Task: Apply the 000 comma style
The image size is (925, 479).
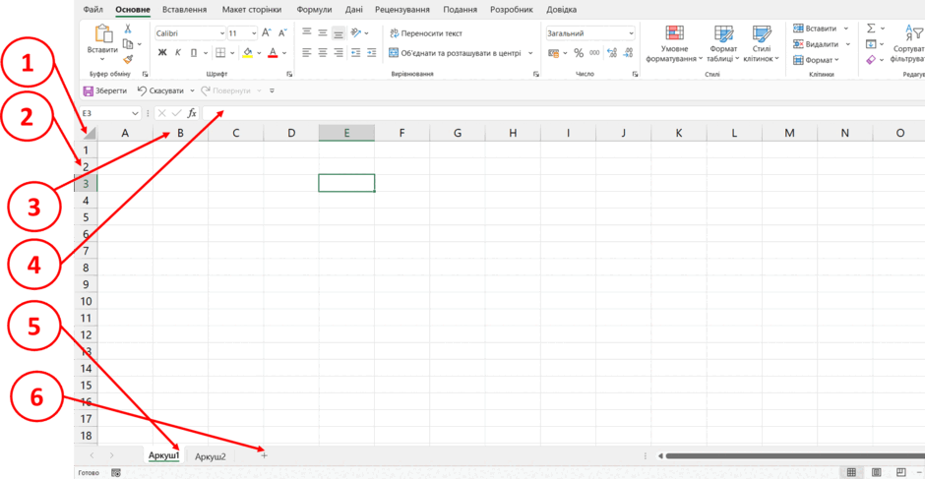Action: (594, 53)
